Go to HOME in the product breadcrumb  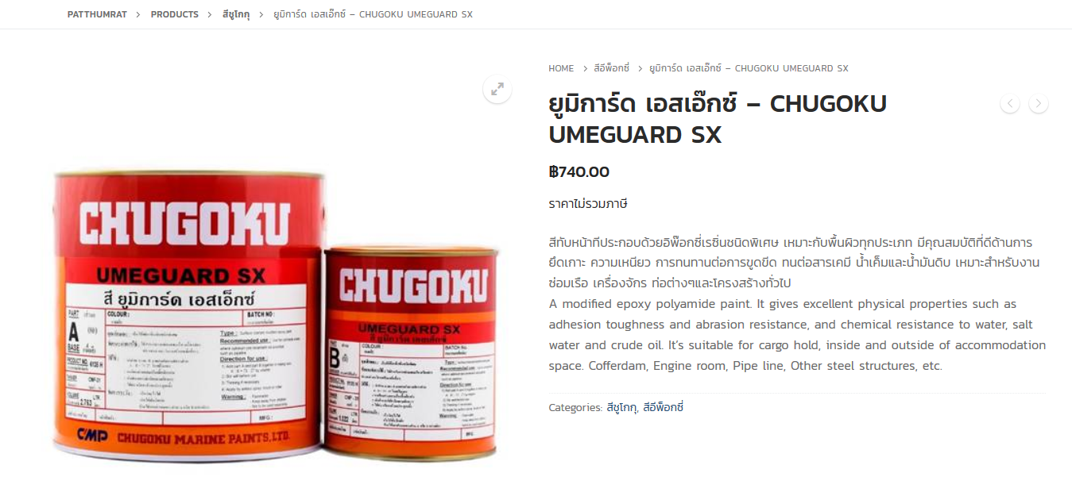click(x=561, y=68)
